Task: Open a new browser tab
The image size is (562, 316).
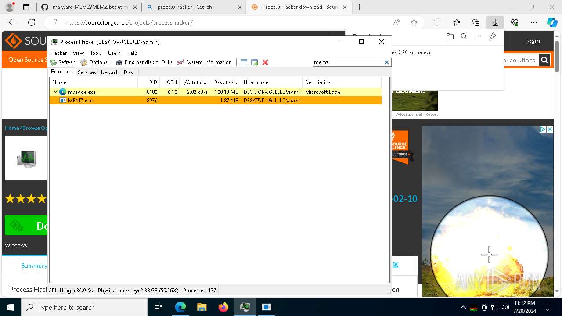Action: [359, 7]
